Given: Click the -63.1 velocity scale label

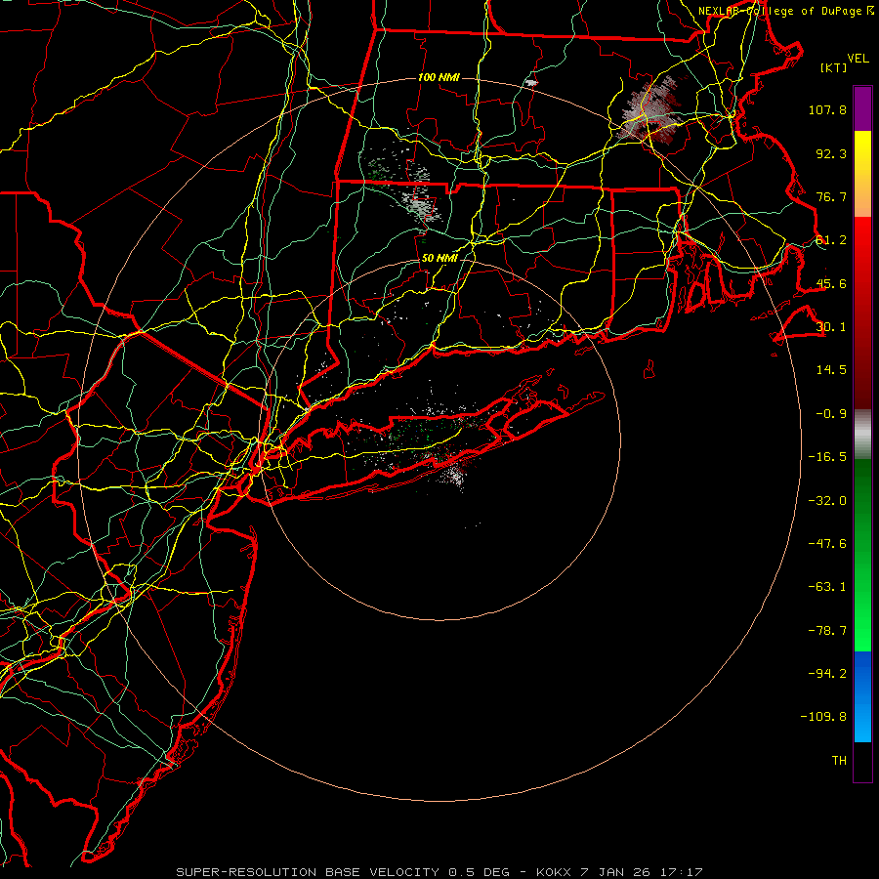Looking at the screenshot, I should click(x=827, y=587).
